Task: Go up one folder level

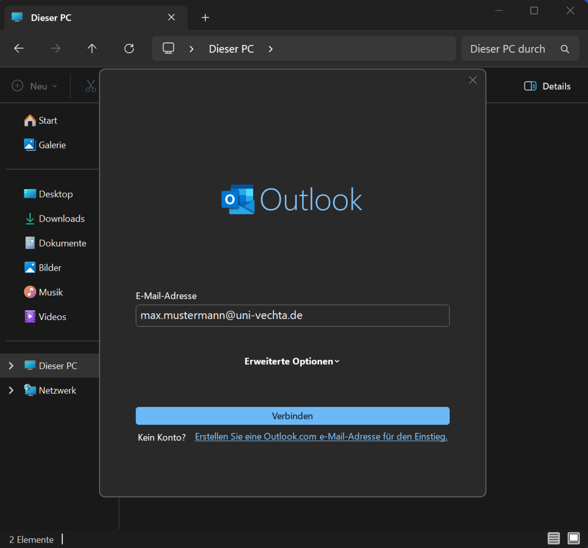Action: pos(92,49)
